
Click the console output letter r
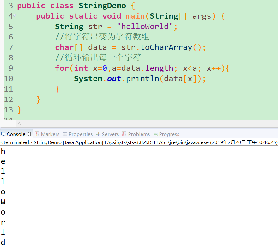tap(3, 222)
